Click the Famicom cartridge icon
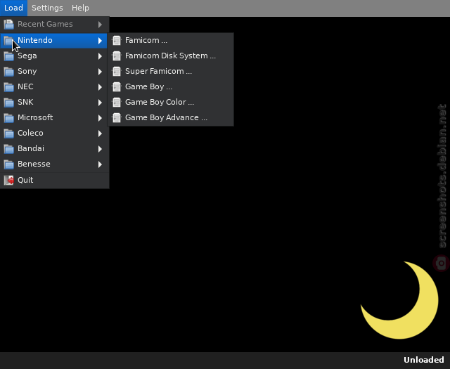This screenshot has height=369, width=450. point(117,41)
